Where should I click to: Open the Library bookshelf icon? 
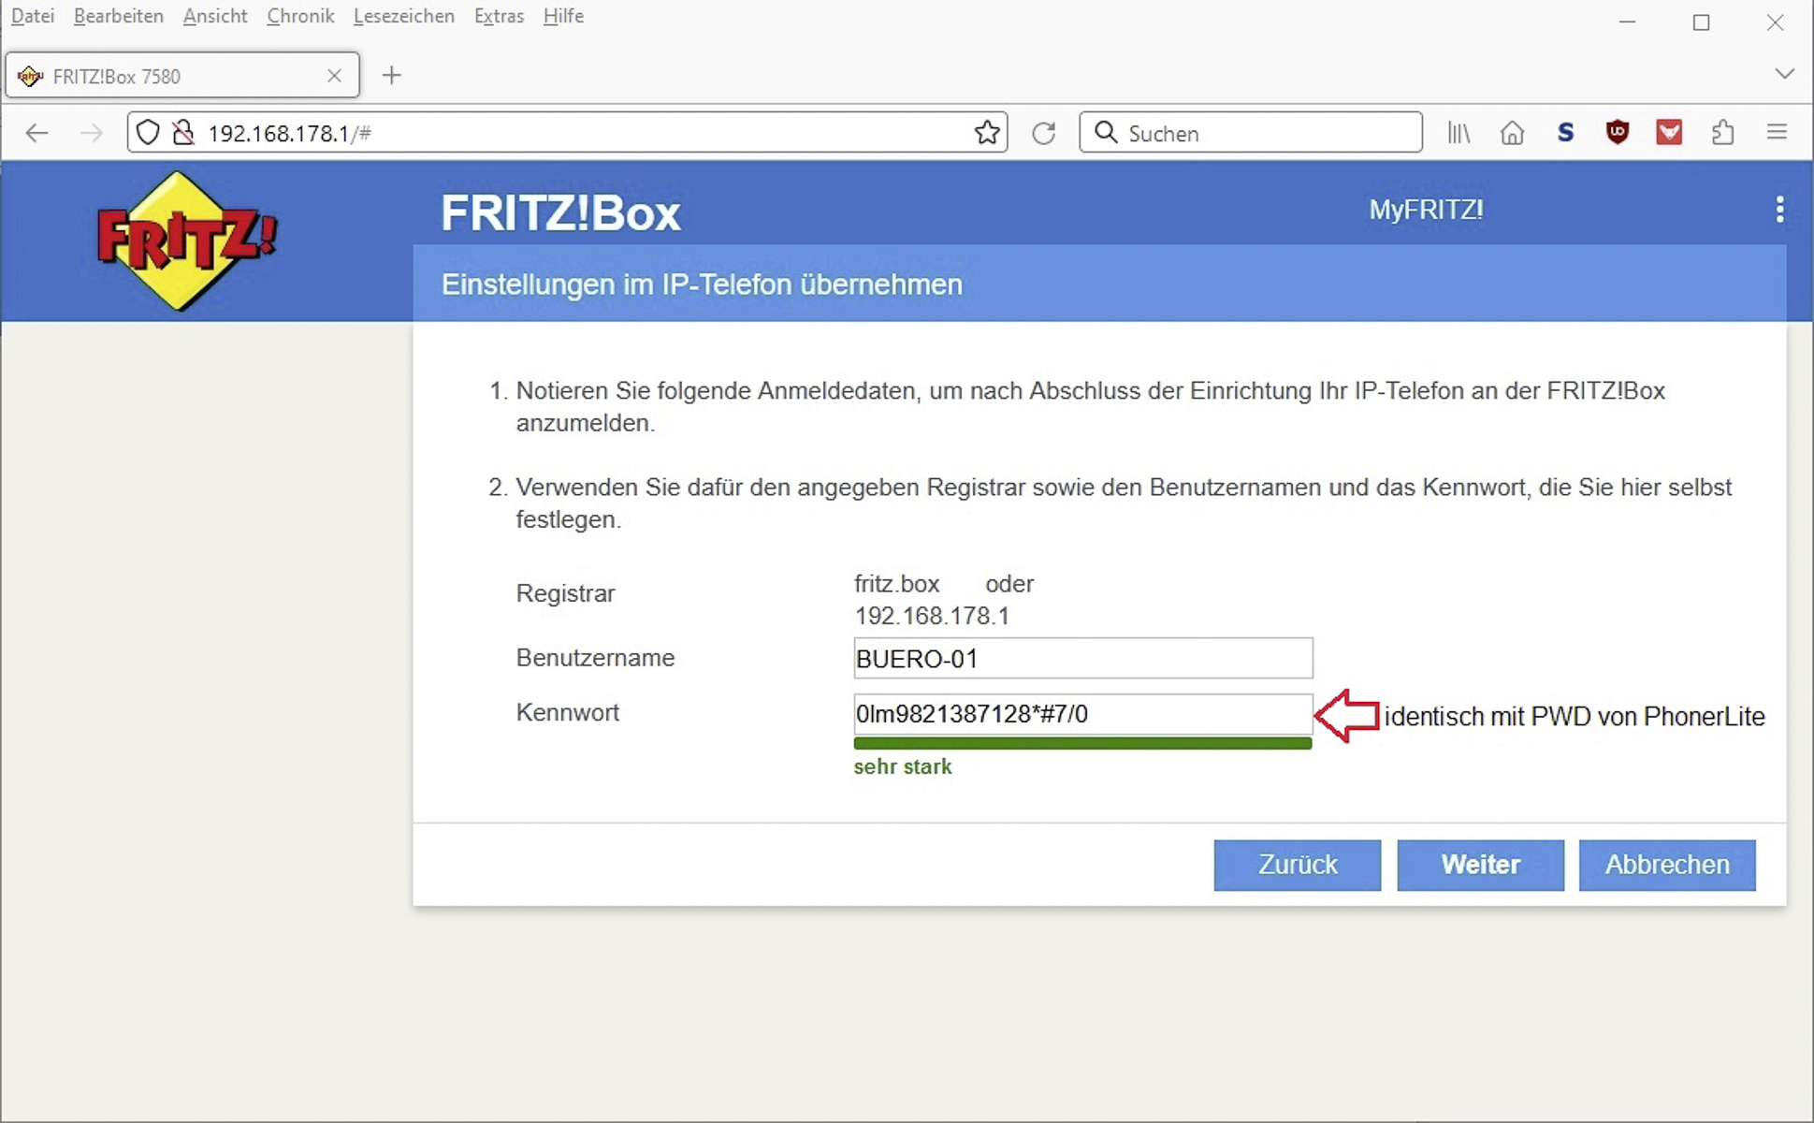click(x=1458, y=133)
